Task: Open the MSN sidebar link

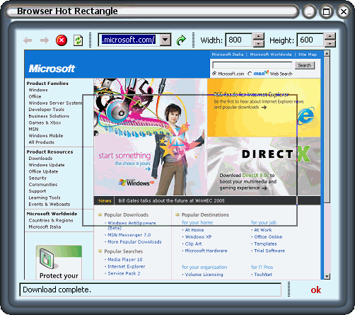Action: [x=33, y=129]
